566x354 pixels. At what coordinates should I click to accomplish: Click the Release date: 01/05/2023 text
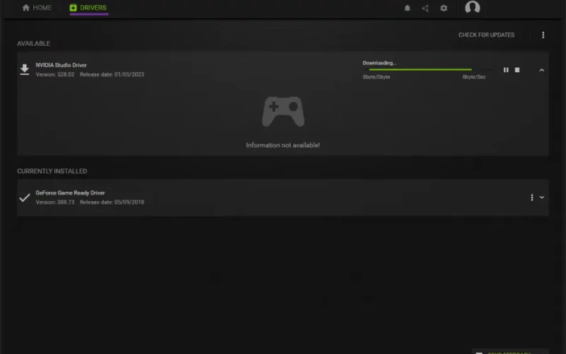tap(112, 74)
